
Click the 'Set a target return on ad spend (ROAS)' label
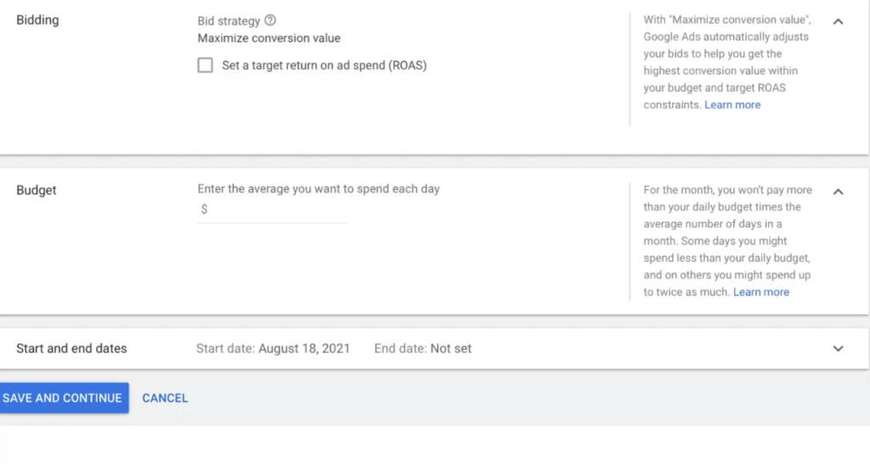(x=324, y=65)
